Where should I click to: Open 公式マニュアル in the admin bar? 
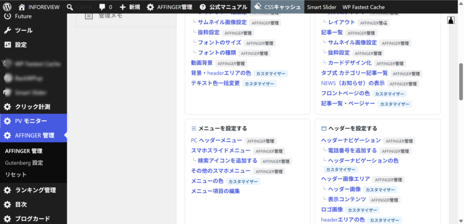tap(228, 7)
